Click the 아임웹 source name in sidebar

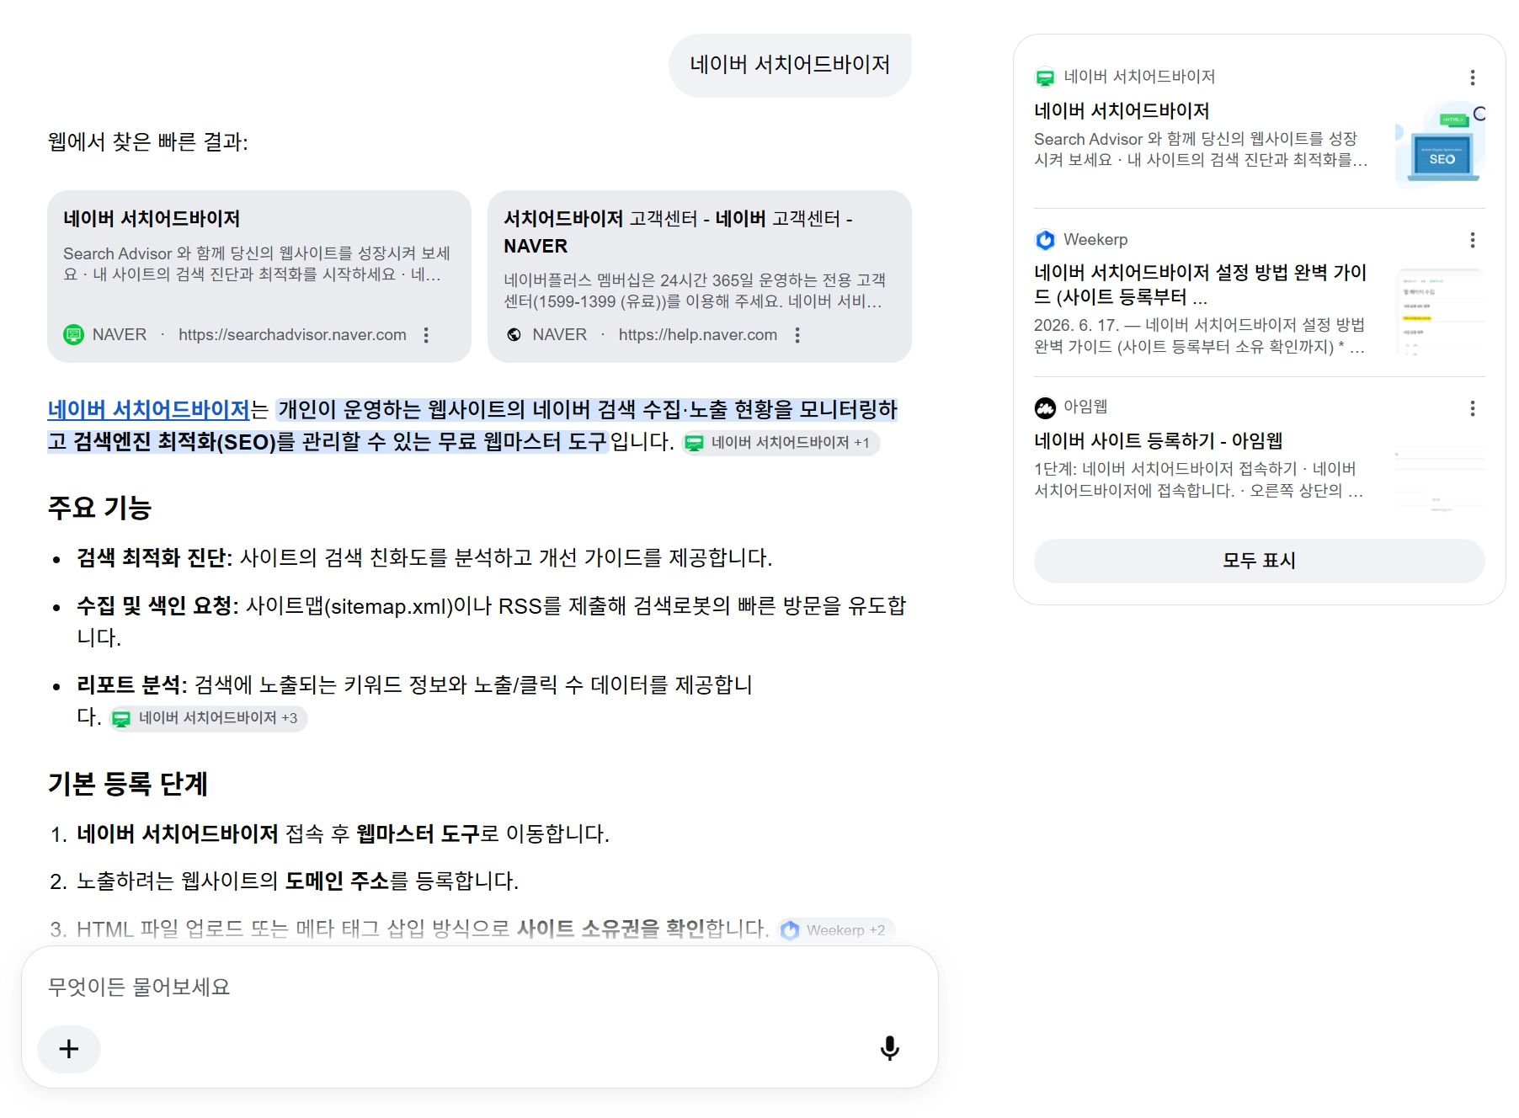click(1085, 407)
